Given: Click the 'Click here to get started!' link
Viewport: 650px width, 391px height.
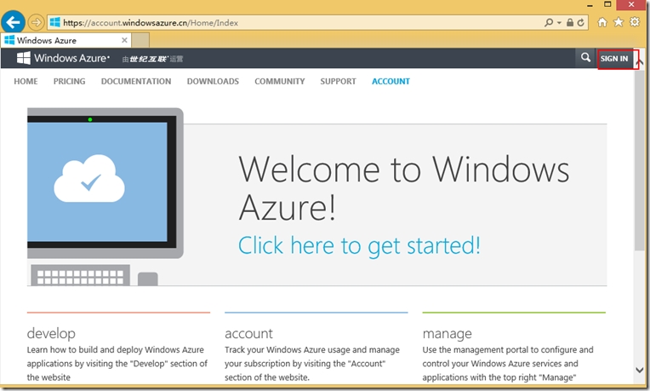Looking at the screenshot, I should click(359, 245).
